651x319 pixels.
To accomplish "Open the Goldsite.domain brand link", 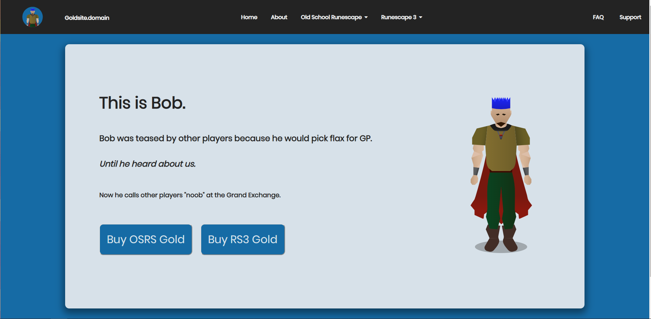I will point(87,18).
